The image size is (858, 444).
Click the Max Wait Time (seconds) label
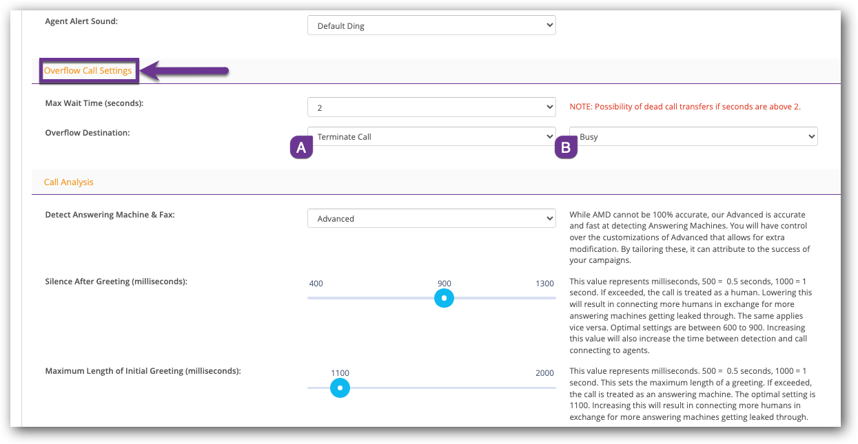99,103
